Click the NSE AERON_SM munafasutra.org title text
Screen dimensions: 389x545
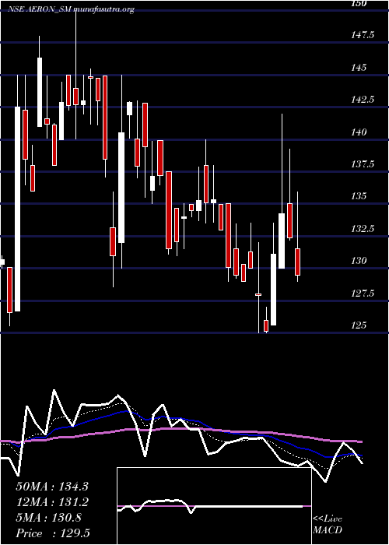[x=72, y=9]
